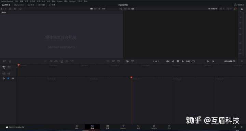The height and width of the screenshot is (131, 246).
Task: Click the media pool search field
Action: (104, 9)
